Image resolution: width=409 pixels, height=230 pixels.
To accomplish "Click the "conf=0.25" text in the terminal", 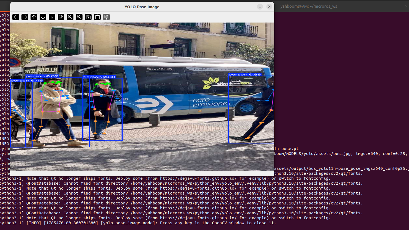I will pyautogui.click(x=395, y=154).
